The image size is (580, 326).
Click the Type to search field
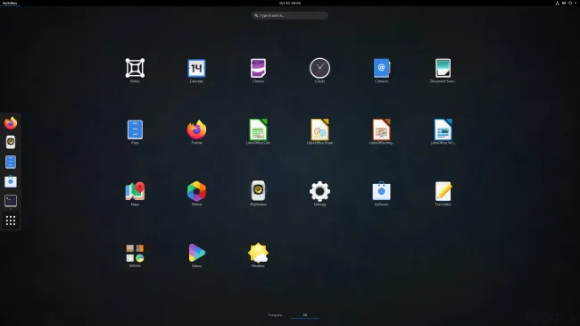tap(290, 15)
